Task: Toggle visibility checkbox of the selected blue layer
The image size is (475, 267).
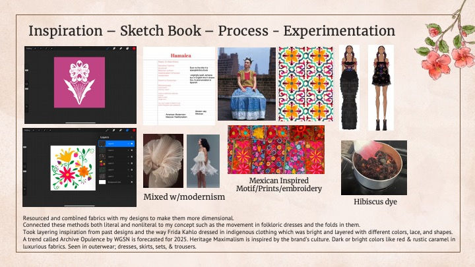Action: point(132,144)
